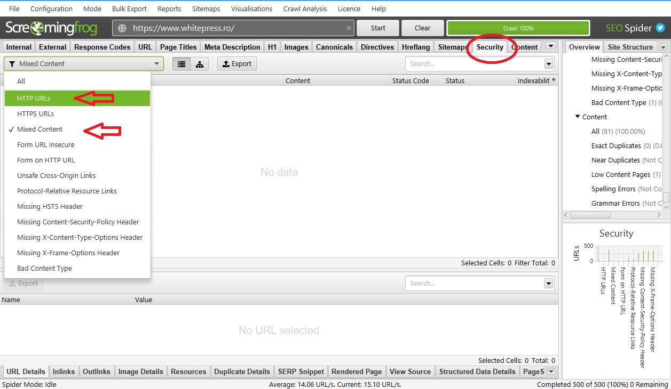Switch to the Page Titles tab

(178, 47)
